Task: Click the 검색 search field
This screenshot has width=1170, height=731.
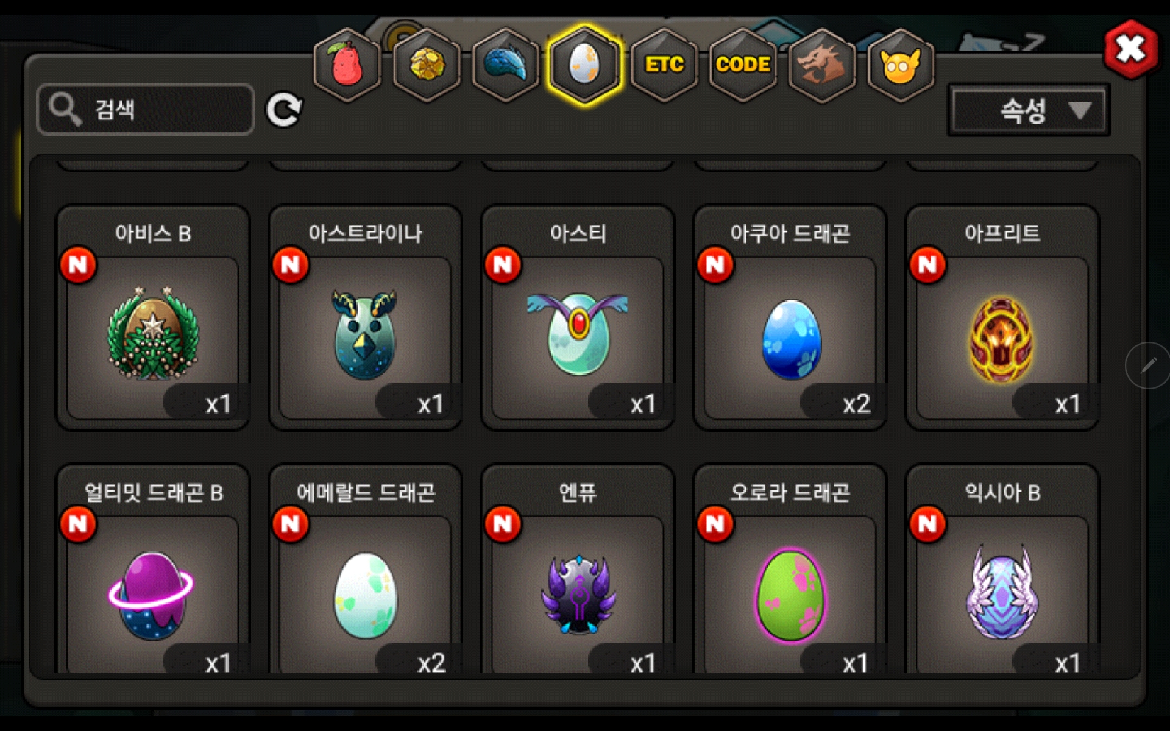Action: pyautogui.click(x=146, y=110)
